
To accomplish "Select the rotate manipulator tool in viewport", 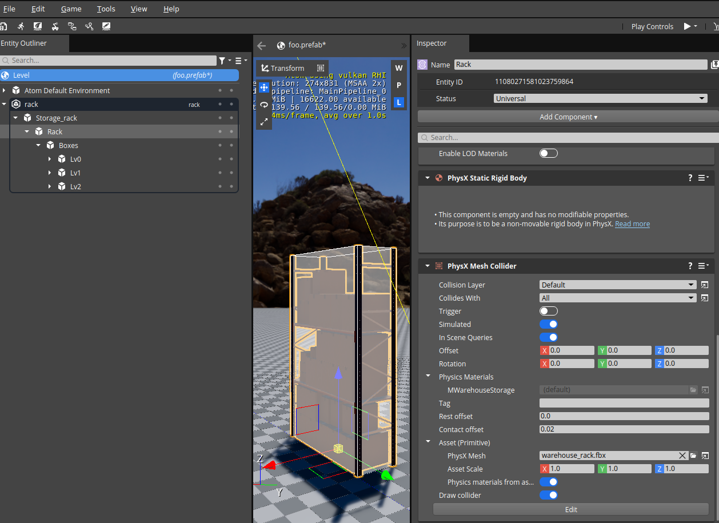I will click(x=264, y=105).
